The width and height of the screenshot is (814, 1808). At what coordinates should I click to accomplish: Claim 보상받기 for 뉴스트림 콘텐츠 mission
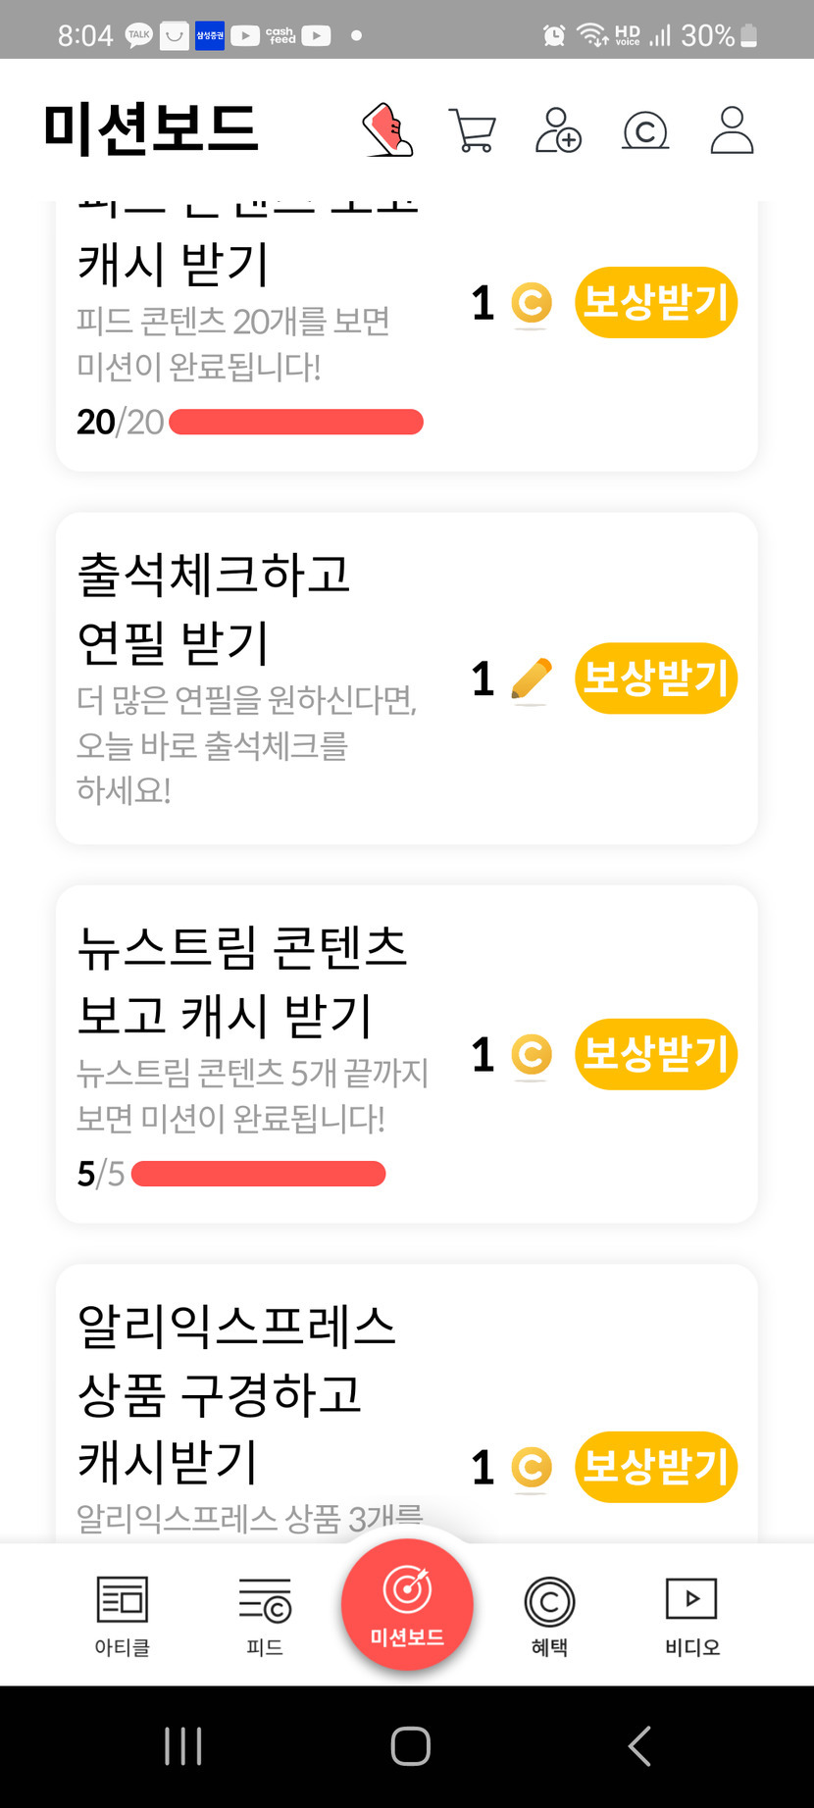click(x=655, y=1054)
